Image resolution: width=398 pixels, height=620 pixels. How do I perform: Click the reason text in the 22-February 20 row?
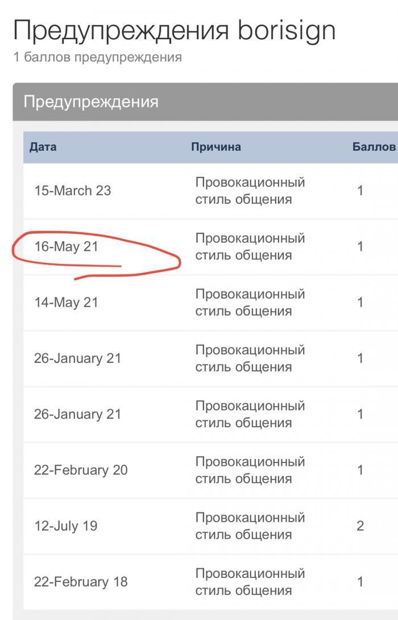[x=250, y=470]
